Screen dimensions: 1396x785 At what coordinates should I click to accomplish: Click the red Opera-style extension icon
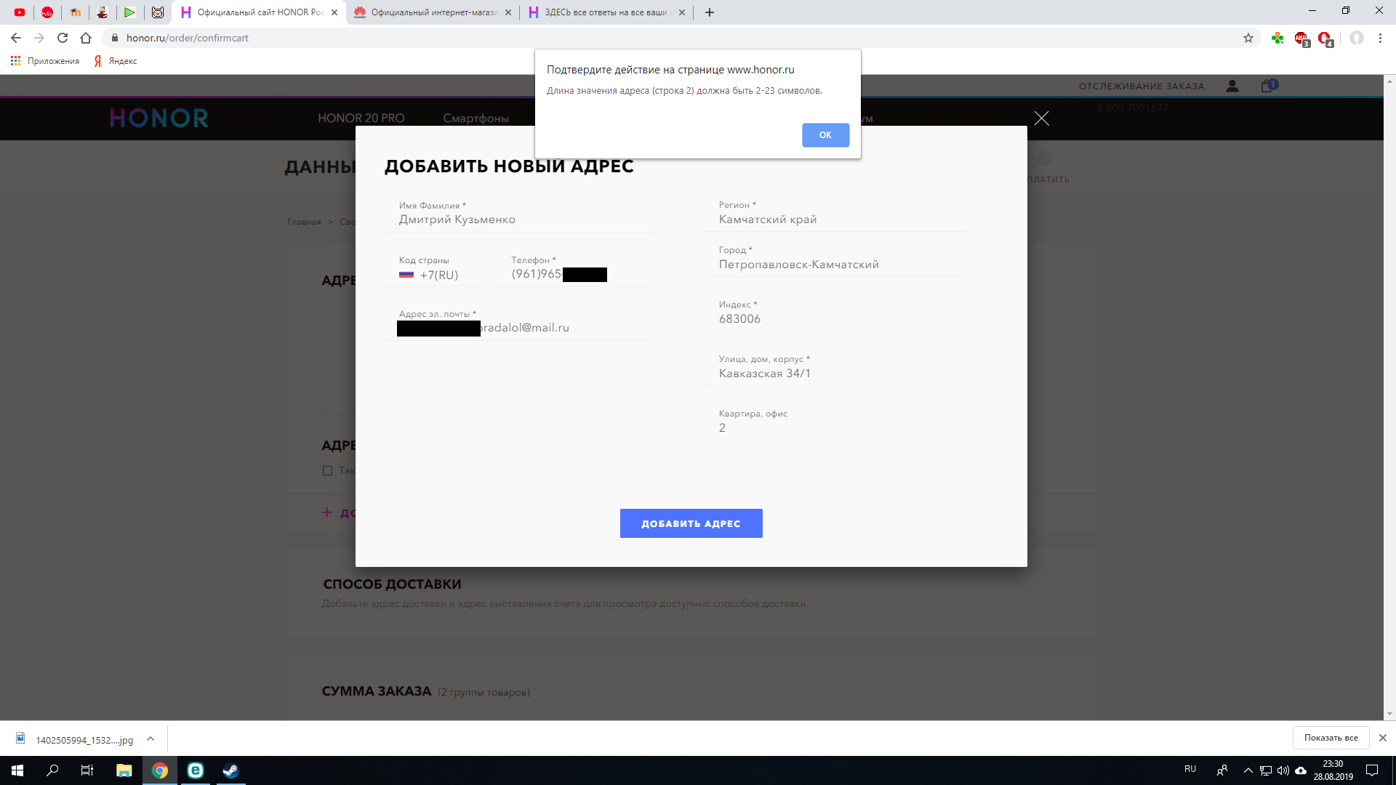click(1325, 39)
